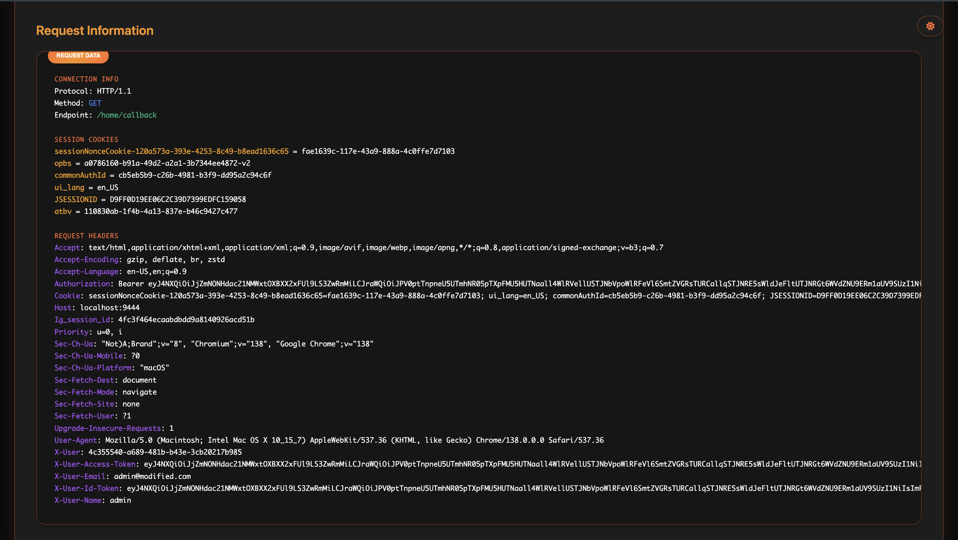The height and width of the screenshot is (540, 958).
Task: Click the Ig_session_id header name
Action: click(82, 320)
